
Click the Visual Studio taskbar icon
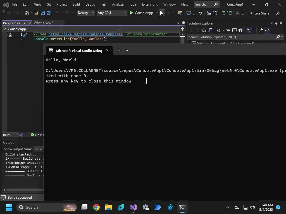click(133, 207)
